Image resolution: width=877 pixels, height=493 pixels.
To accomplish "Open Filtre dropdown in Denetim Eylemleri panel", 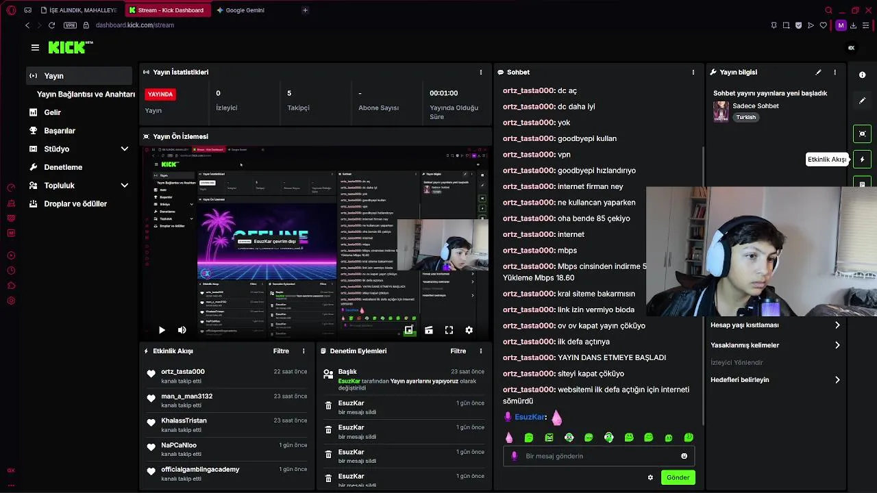I will click(458, 351).
